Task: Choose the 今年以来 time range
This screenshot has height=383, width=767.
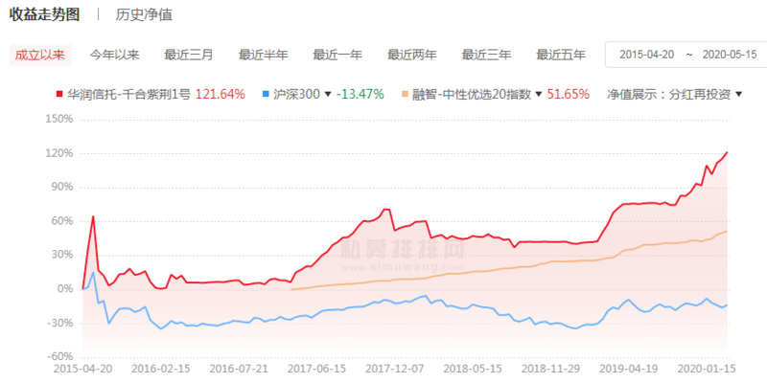Action: (115, 55)
